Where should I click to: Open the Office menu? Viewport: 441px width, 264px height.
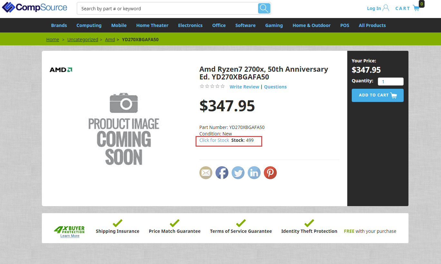219,25
